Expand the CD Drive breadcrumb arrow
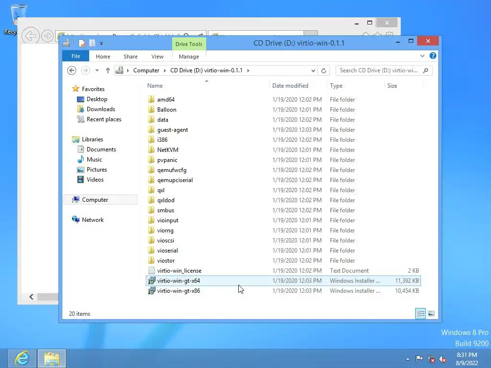Screen dimensions: 491x368 (x=248, y=70)
